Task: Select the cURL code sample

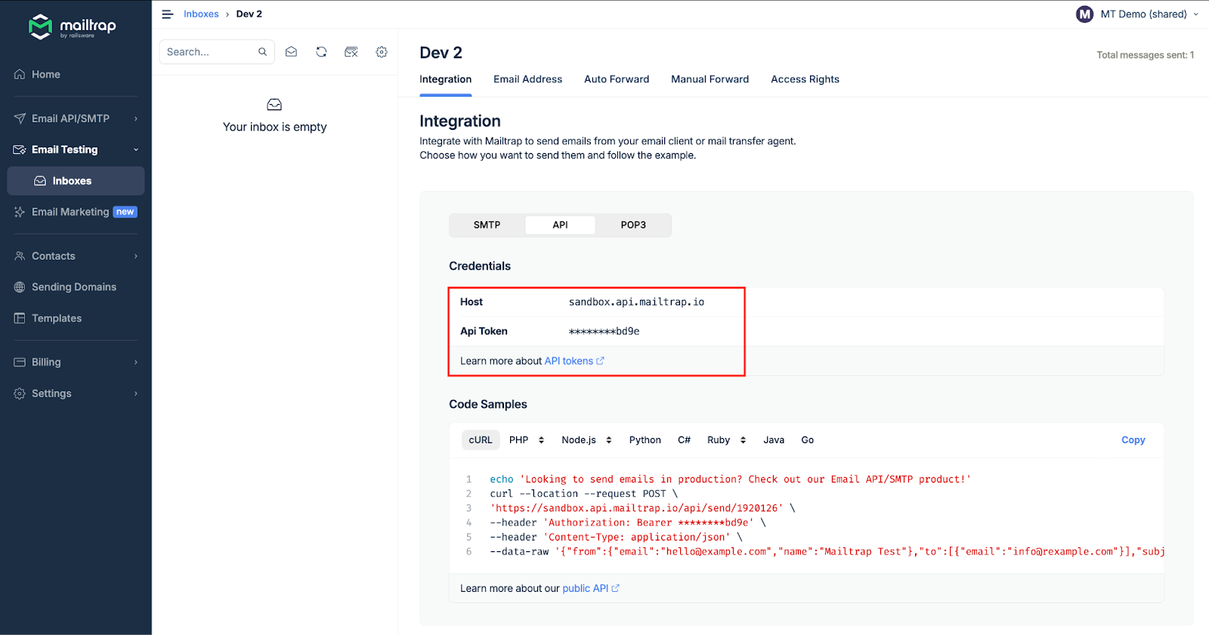Action: [x=481, y=440]
